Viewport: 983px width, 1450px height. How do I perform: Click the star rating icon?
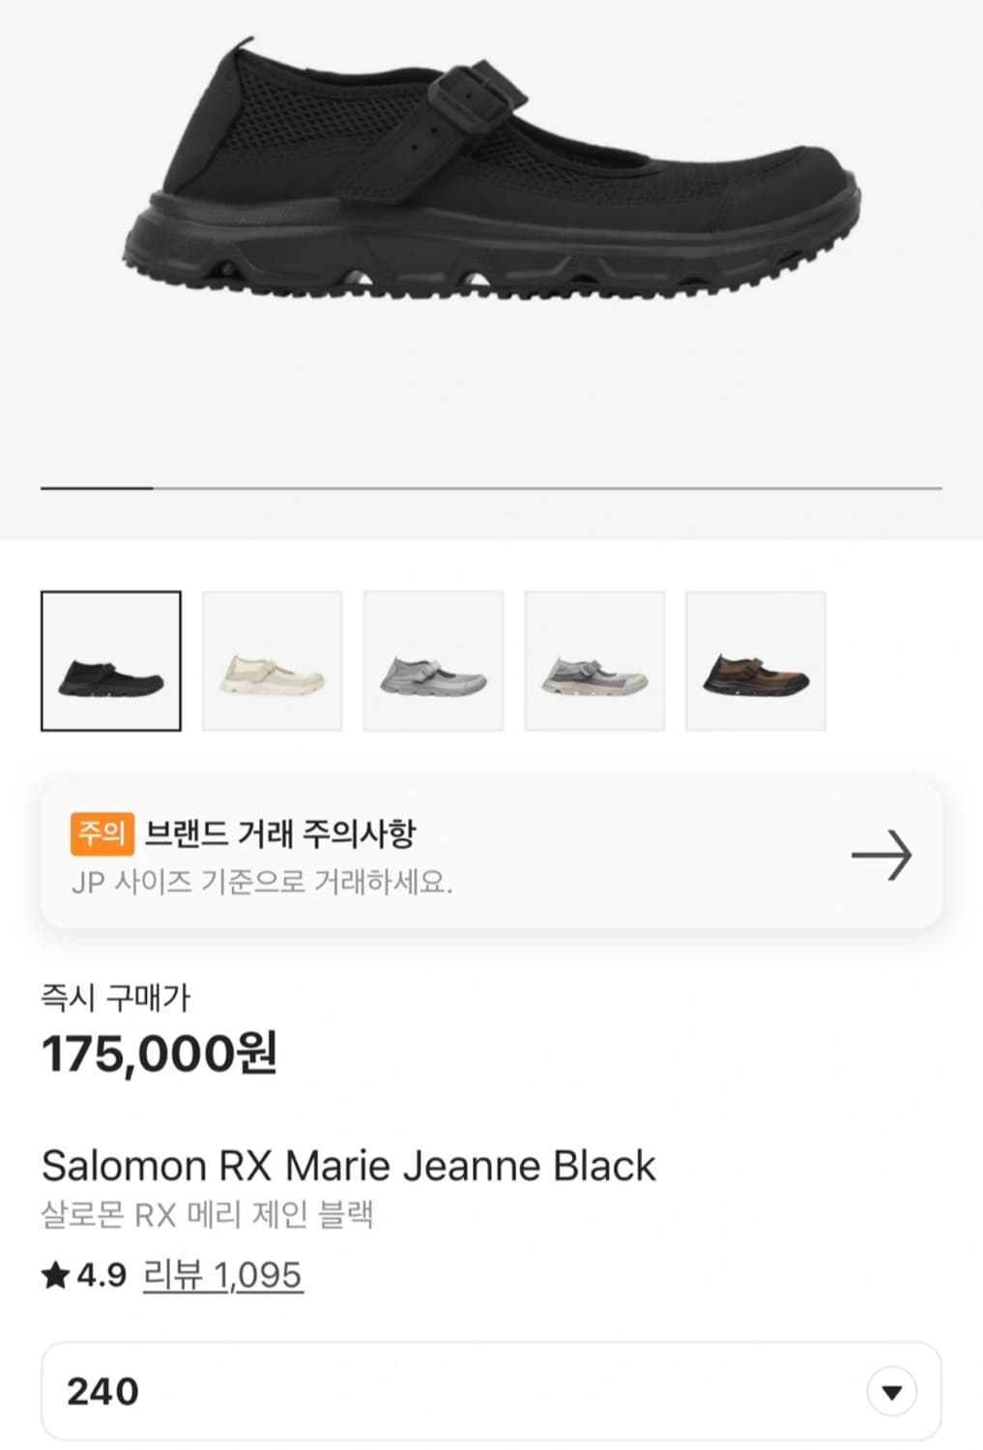pos(55,1276)
